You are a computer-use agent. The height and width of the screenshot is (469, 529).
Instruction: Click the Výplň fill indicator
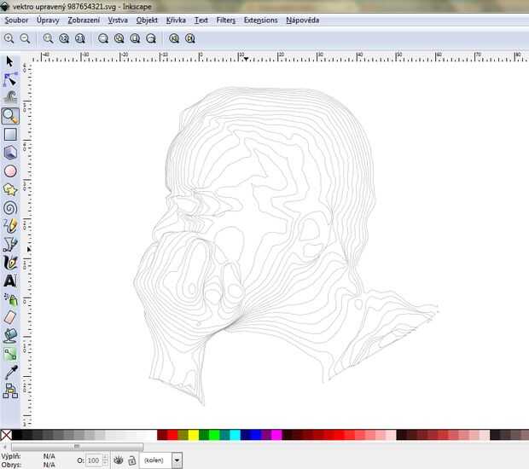coord(49,456)
